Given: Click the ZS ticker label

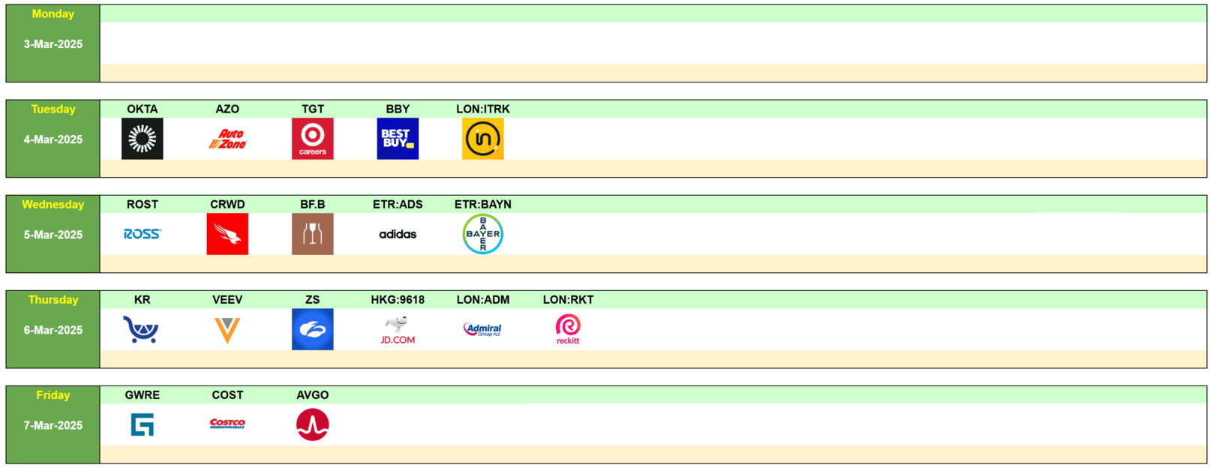Looking at the screenshot, I should click(313, 299).
